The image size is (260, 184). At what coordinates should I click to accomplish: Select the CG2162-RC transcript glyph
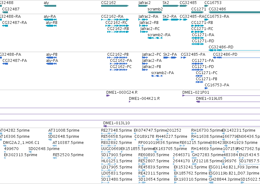coord(117,26)
